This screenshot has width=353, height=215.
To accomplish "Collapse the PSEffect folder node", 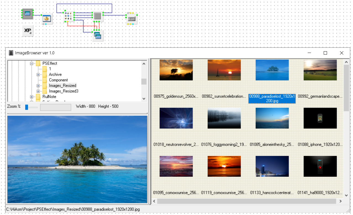I will [32, 63].
